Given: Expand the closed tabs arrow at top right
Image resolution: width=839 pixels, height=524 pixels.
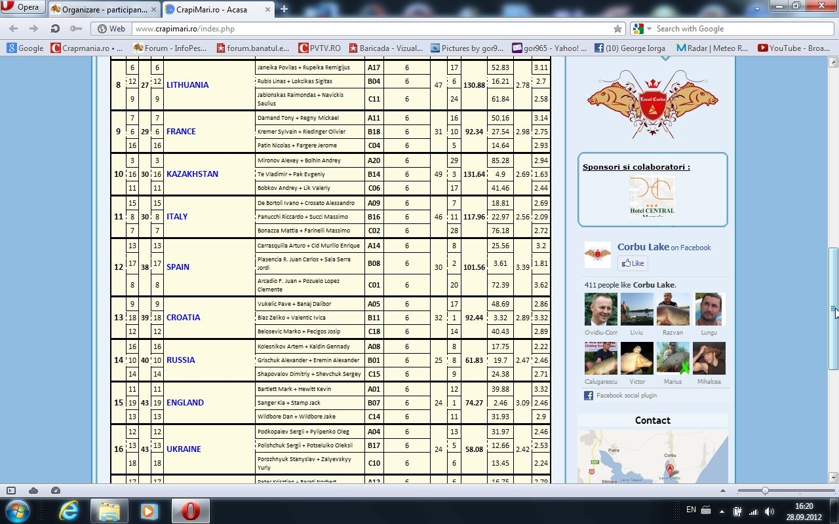Looking at the screenshot, I should [x=758, y=8].
